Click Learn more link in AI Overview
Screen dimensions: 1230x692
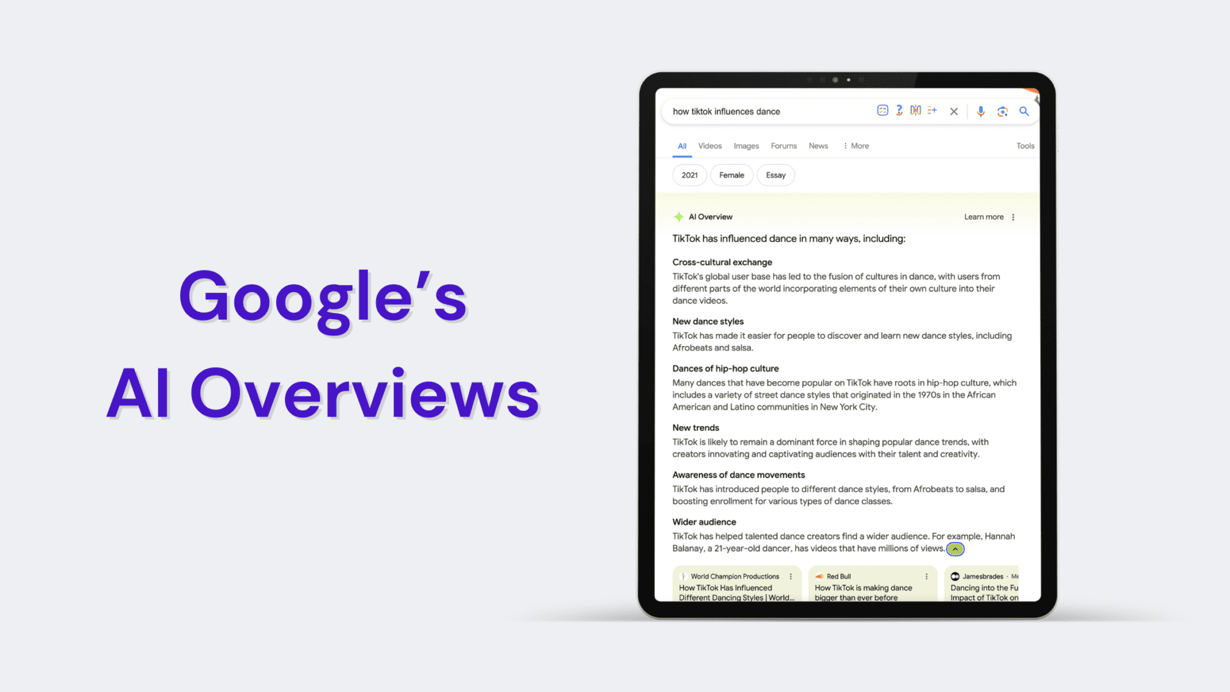tap(983, 217)
